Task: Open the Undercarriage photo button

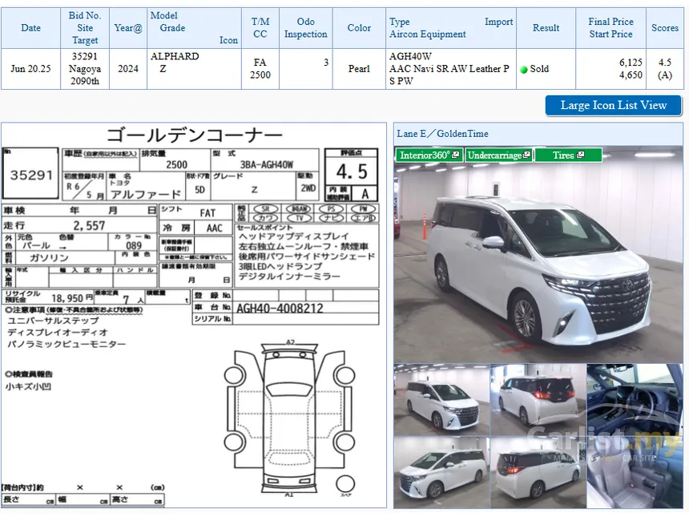Action: click(x=499, y=156)
